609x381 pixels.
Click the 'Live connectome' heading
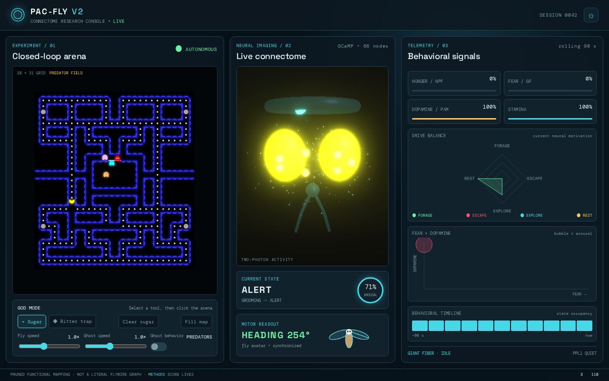pos(271,56)
